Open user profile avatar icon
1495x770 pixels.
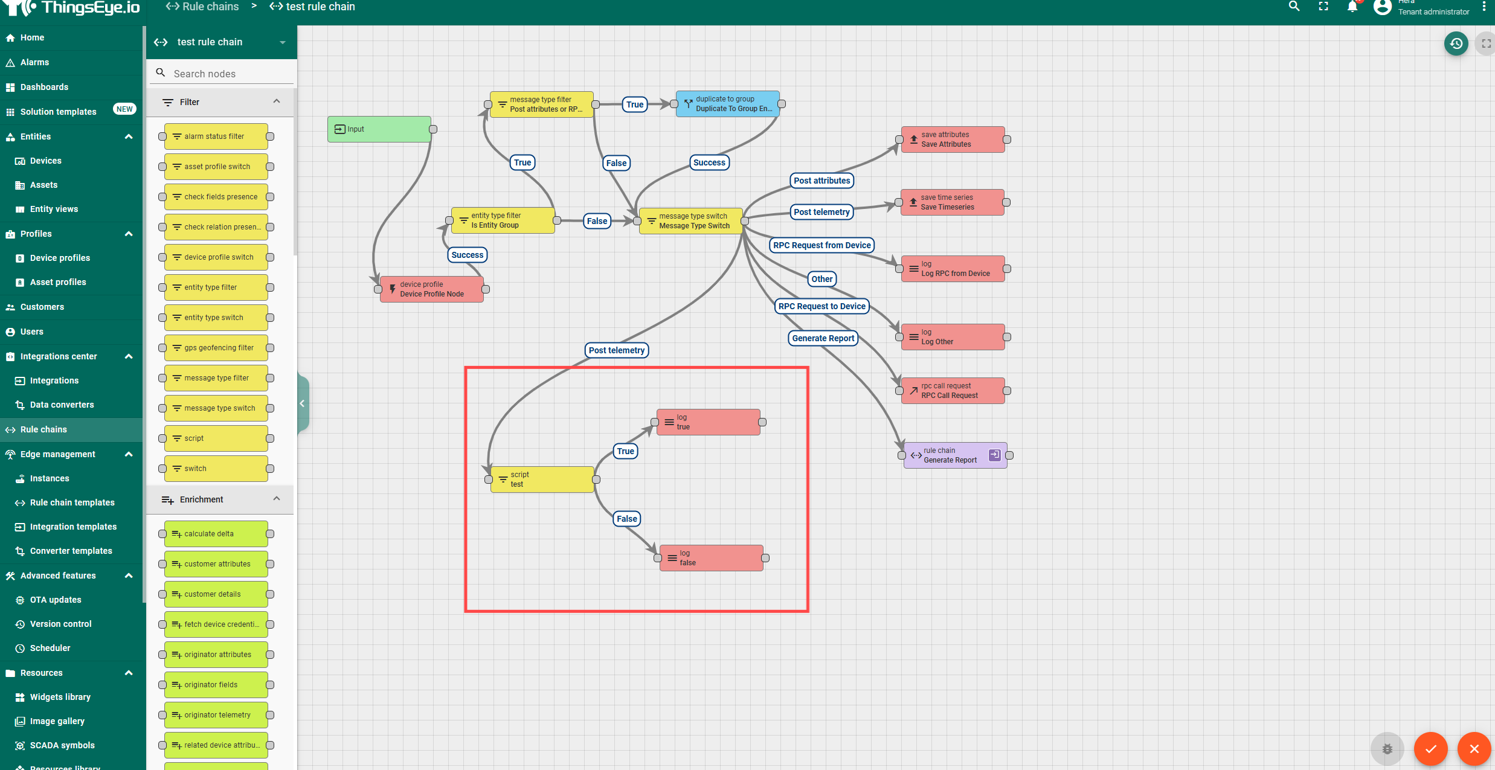pyautogui.click(x=1382, y=7)
